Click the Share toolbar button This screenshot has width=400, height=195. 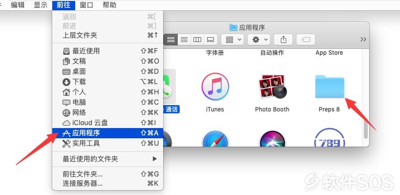tap(283, 40)
